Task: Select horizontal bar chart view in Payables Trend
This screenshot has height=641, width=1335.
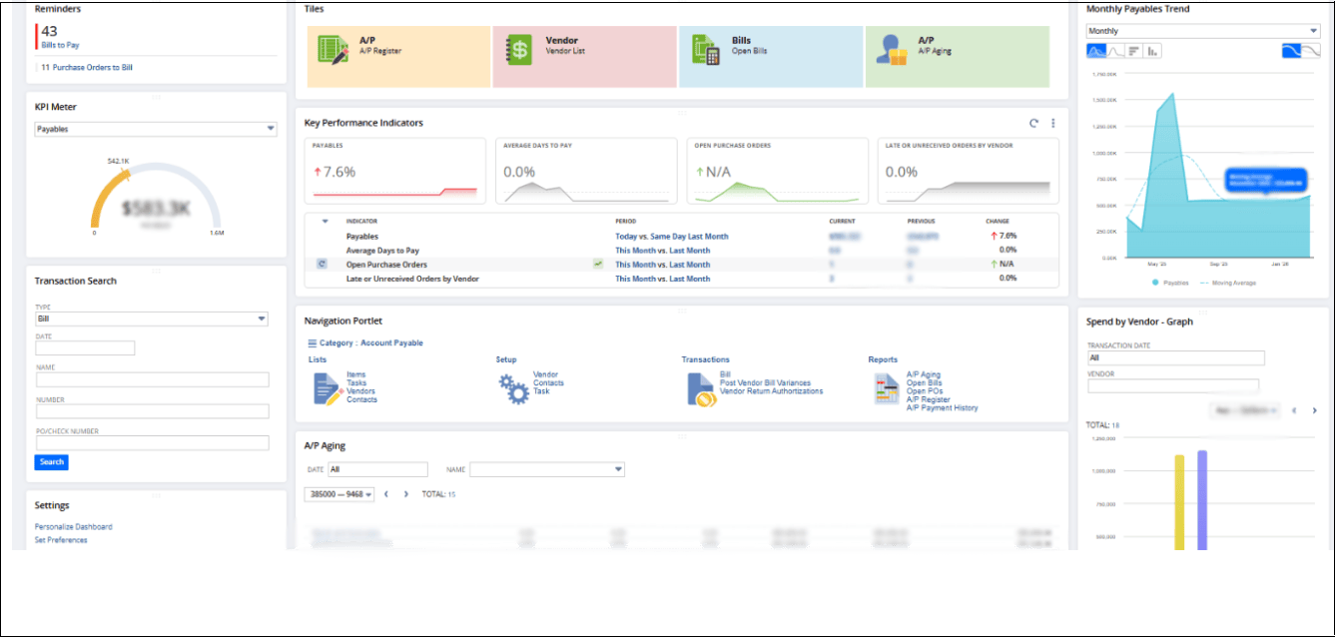Action: coord(1134,51)
